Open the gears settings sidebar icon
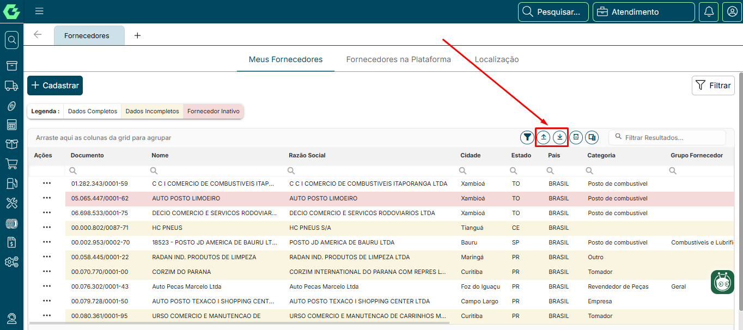Viewport: 743px width, 330px height. 11,262
